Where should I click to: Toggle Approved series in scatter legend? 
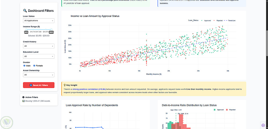pos(207,20)
